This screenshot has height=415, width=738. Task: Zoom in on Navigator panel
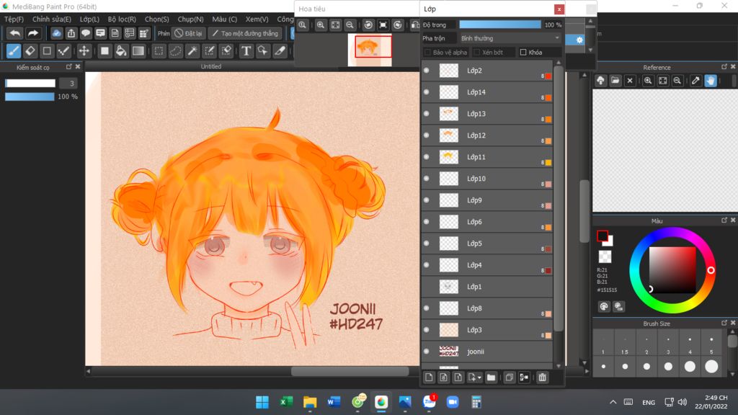pyautogui.click(x=321, y=25)
